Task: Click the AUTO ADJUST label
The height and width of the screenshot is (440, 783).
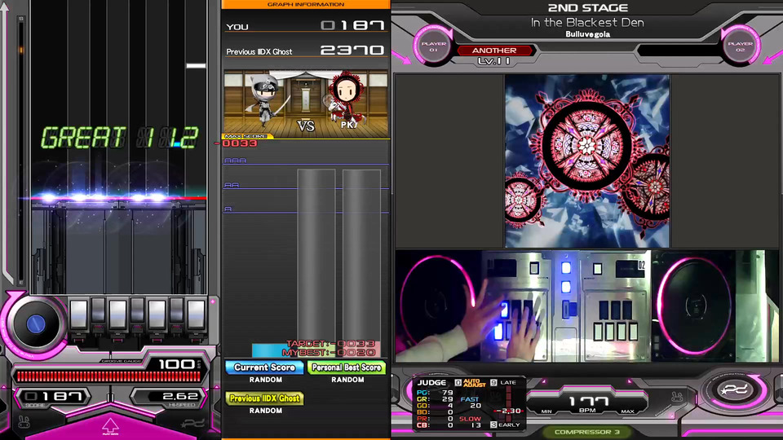Action: (x=475, y=383)
